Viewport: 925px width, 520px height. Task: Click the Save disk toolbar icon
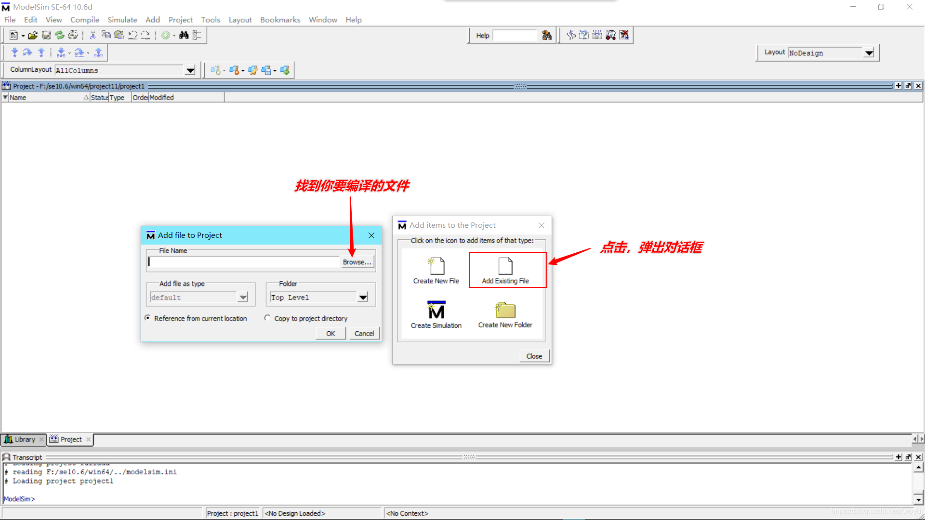(46, 35)
